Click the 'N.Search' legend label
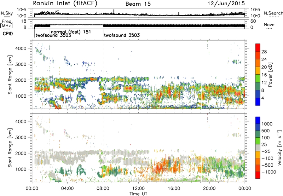The image size is (283, 196). 273,13
